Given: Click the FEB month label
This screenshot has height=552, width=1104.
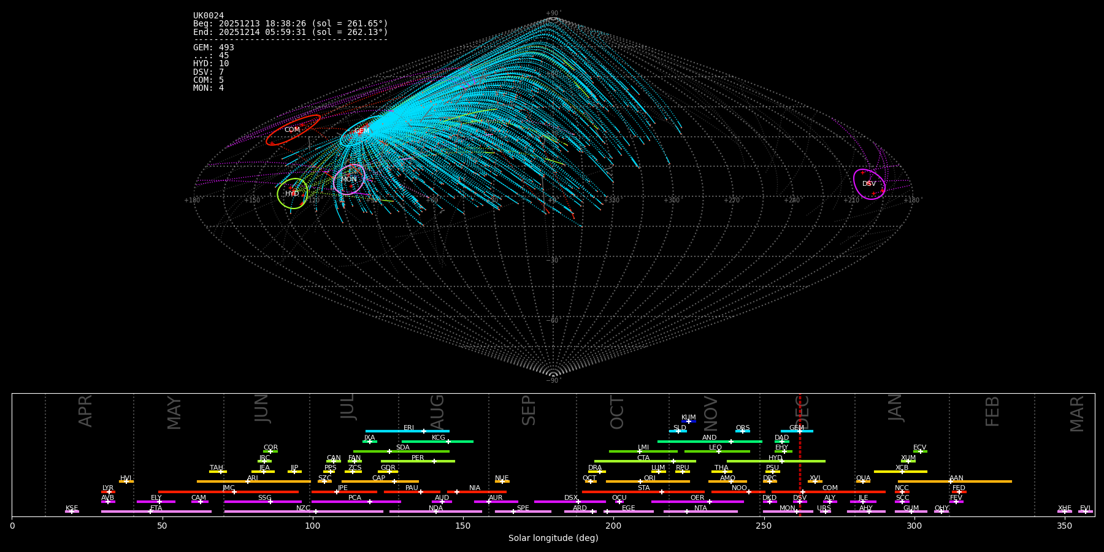Looking at the screenshot, I should [992, 411].
